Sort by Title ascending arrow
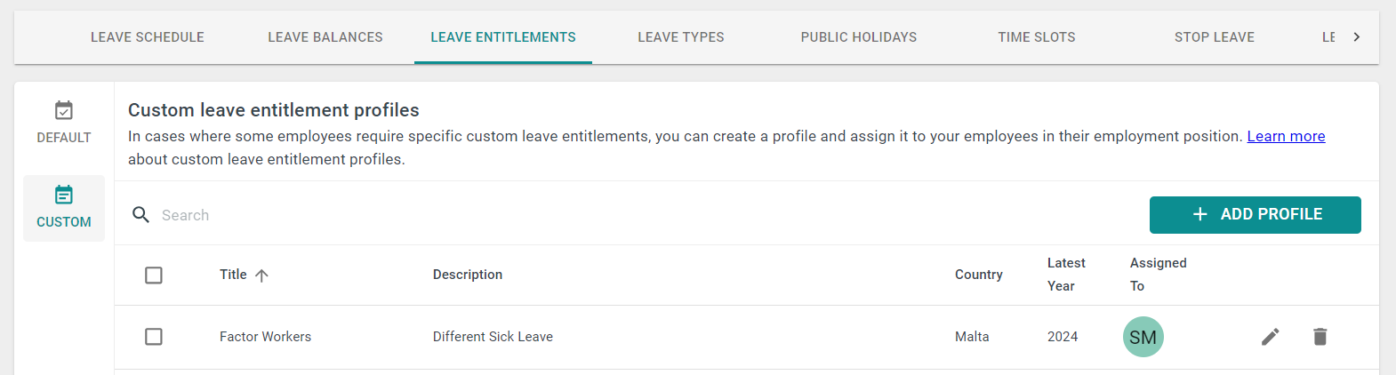1396x375 pixels. point(261,275)
